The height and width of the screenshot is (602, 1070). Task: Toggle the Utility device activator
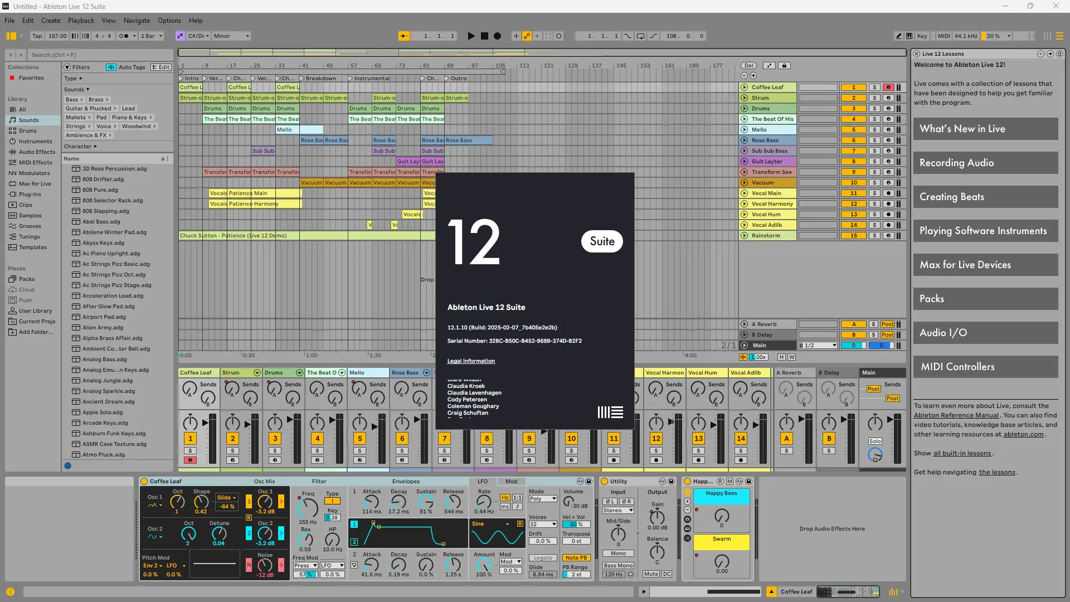605,482
